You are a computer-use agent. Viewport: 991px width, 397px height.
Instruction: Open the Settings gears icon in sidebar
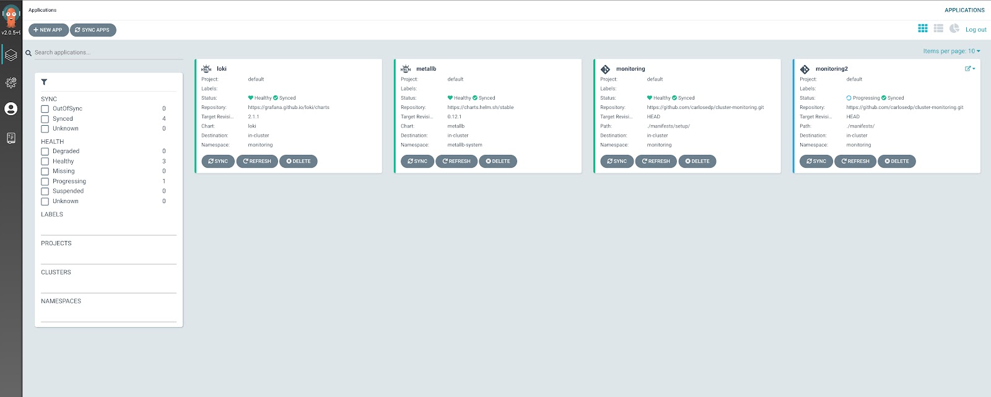click(11, 82)
